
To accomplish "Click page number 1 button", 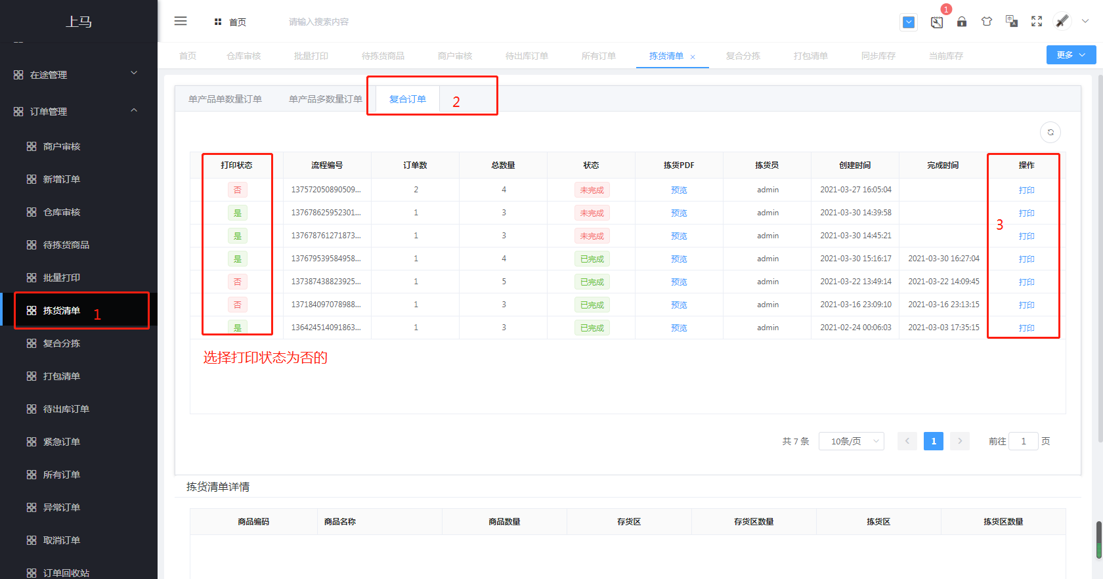I will (934, 441).
